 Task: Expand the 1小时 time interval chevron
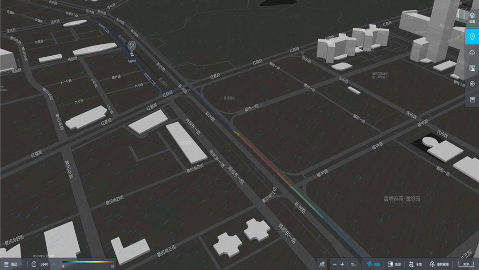54,264
